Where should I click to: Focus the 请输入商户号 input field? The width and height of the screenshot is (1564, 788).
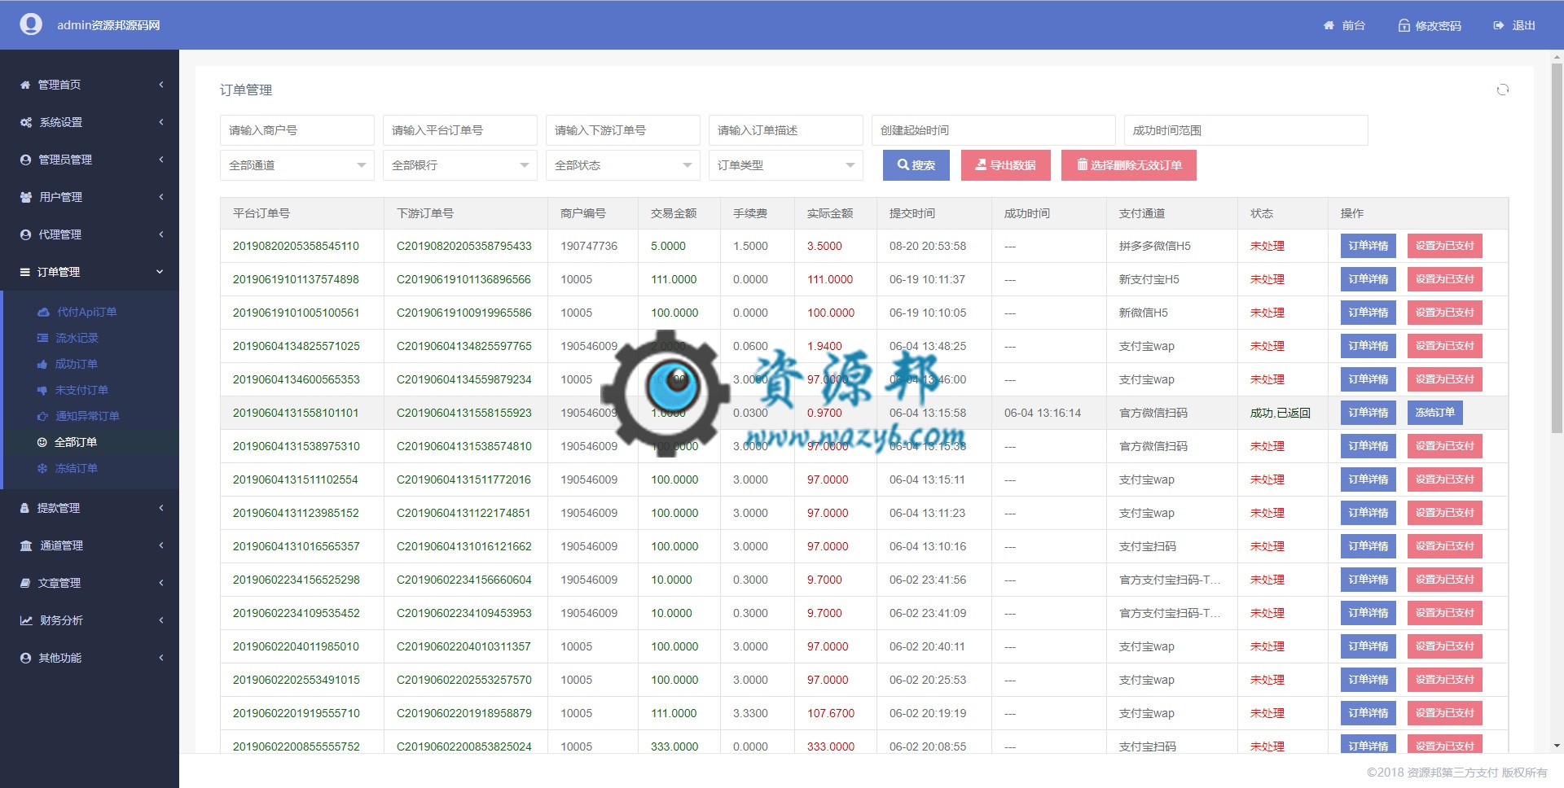(297, 130)
